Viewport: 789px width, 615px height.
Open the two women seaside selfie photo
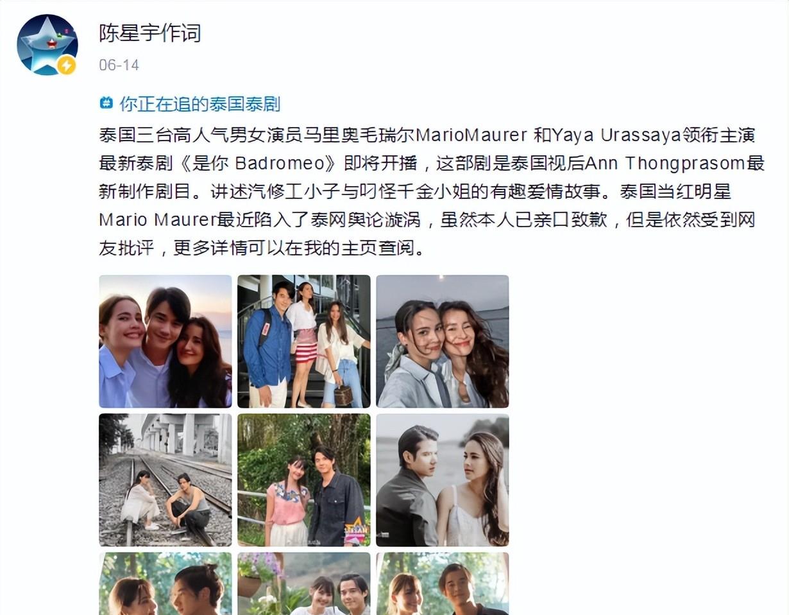tap(443, 342)
